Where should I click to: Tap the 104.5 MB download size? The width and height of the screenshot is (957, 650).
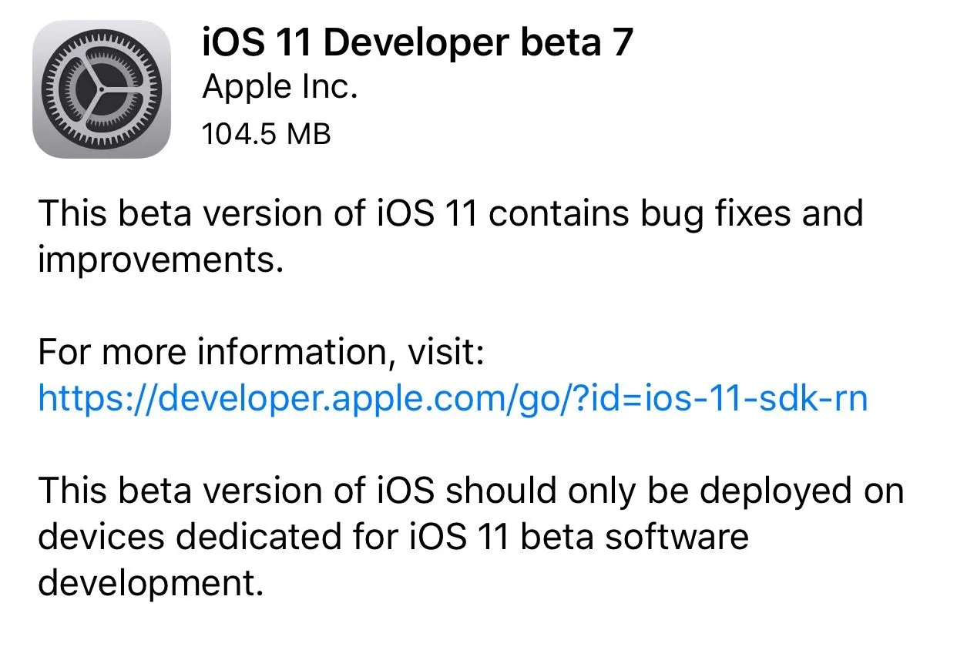266,135
